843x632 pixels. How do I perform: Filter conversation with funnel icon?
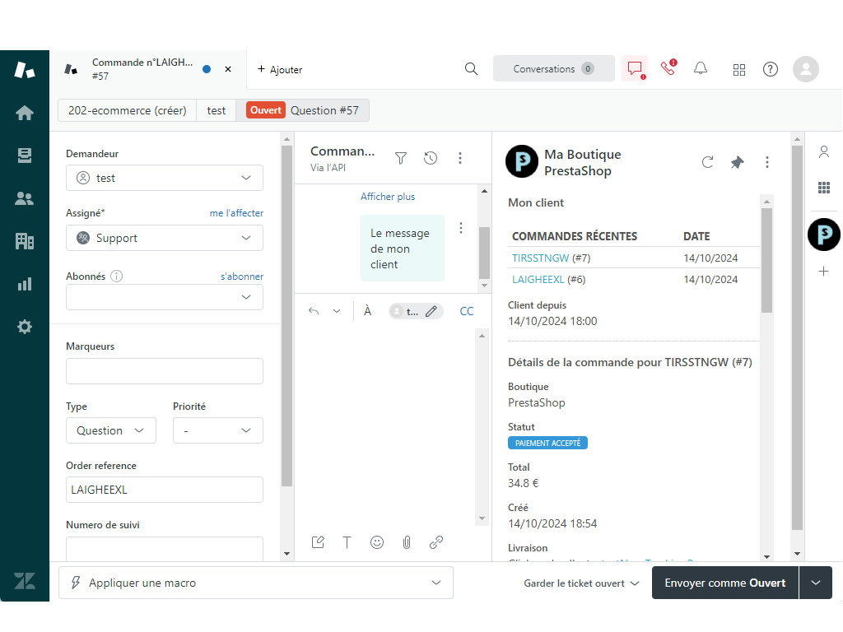click(x=401, y=158)
